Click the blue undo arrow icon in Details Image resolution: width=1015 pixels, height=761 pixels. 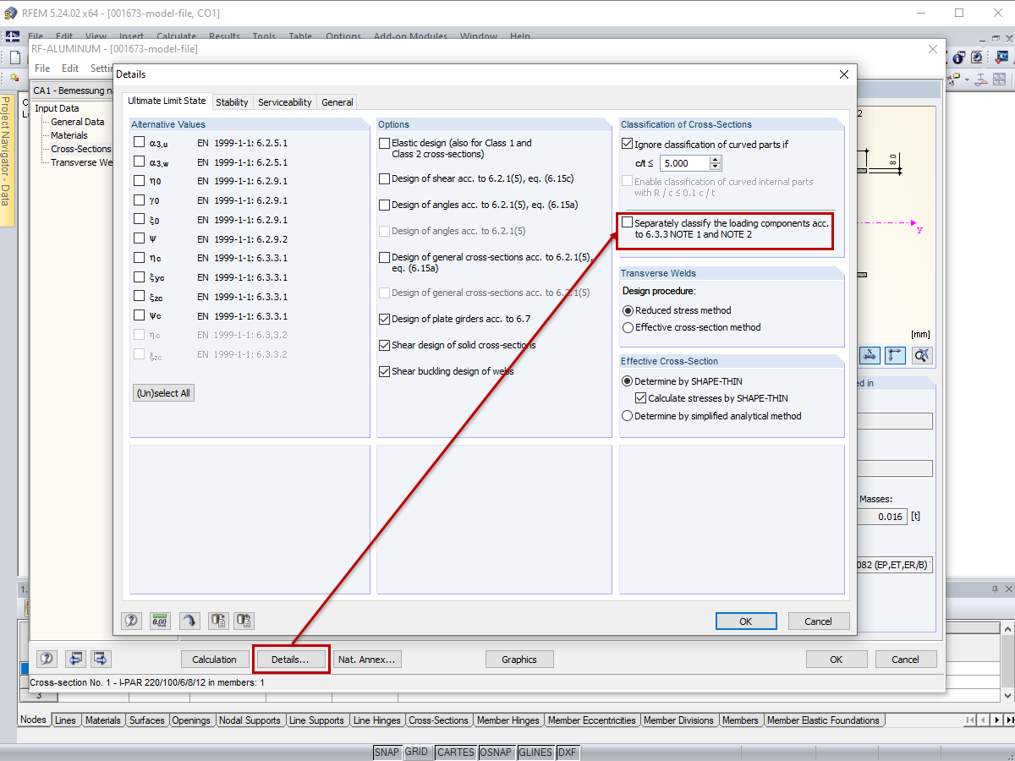pos(189,621)
